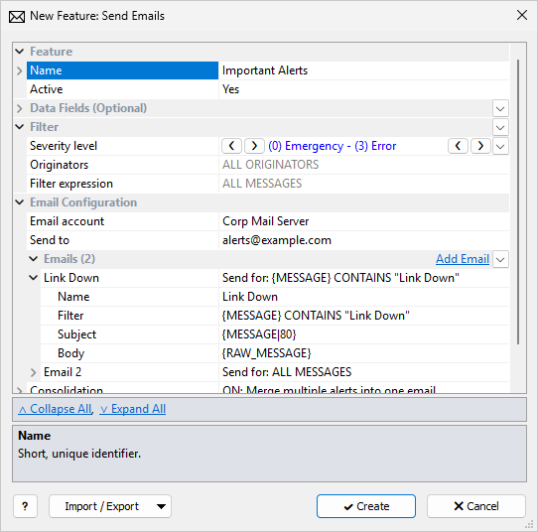Increase the lower severity bound arrow

254,146
